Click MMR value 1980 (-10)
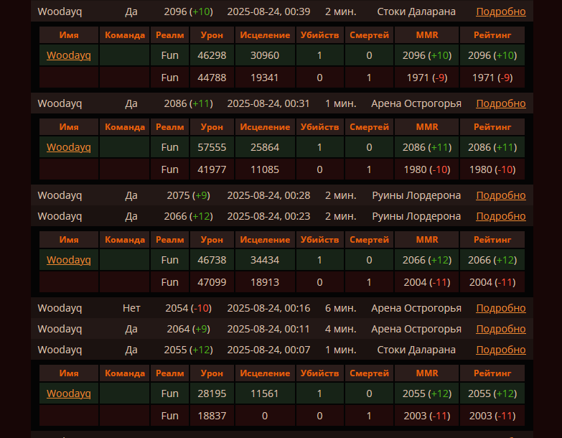The height and width of the screenshot is (438, 562). (427, 169)
